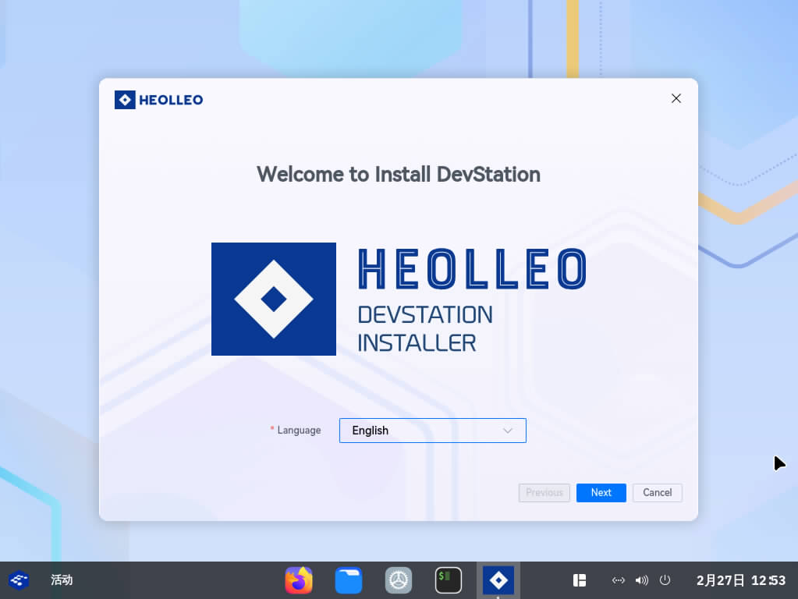Open the Settings gear app in taskbar
The height and width of the screenshot is (599, 798).
tap(399, 580)
